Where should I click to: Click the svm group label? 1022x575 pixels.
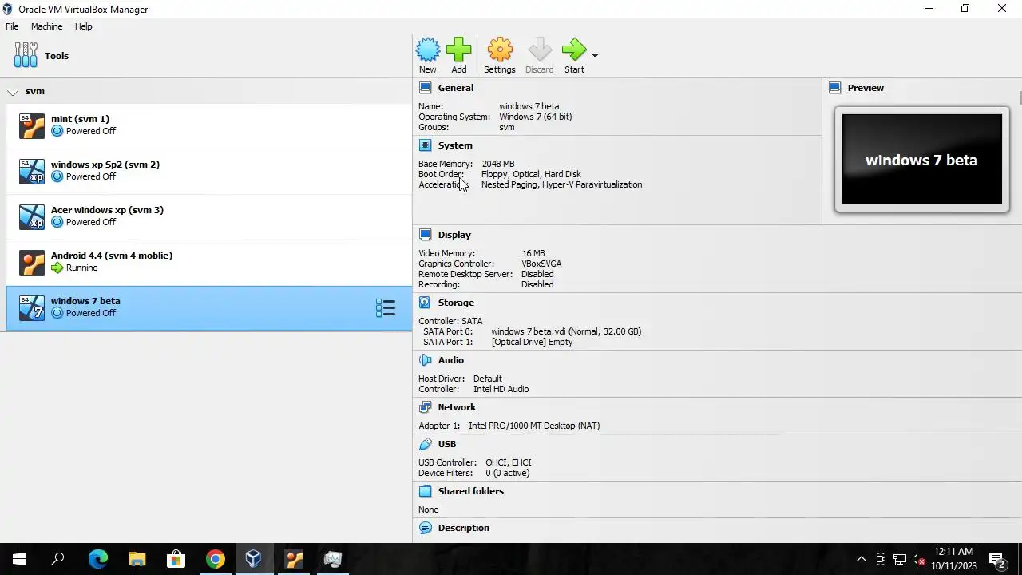tap(35, 92)
